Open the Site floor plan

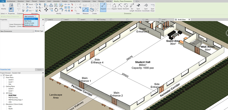click(10, 84)
